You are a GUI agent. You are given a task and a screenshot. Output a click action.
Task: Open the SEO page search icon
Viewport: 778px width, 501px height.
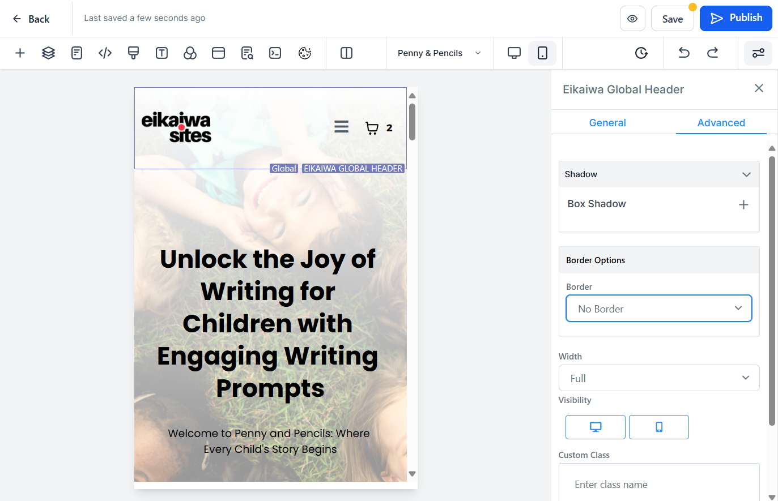click(247, 53)
